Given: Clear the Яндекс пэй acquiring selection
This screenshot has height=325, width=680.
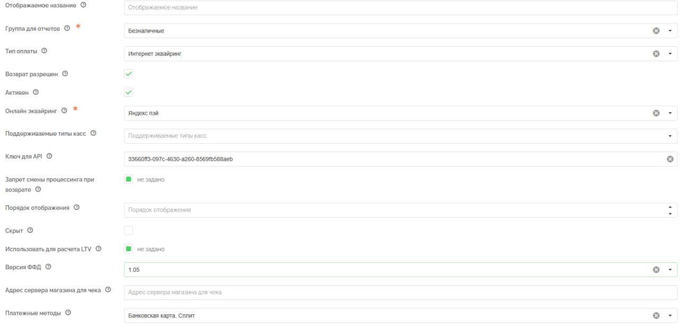Looking at the screenshot, I should 656,113.
